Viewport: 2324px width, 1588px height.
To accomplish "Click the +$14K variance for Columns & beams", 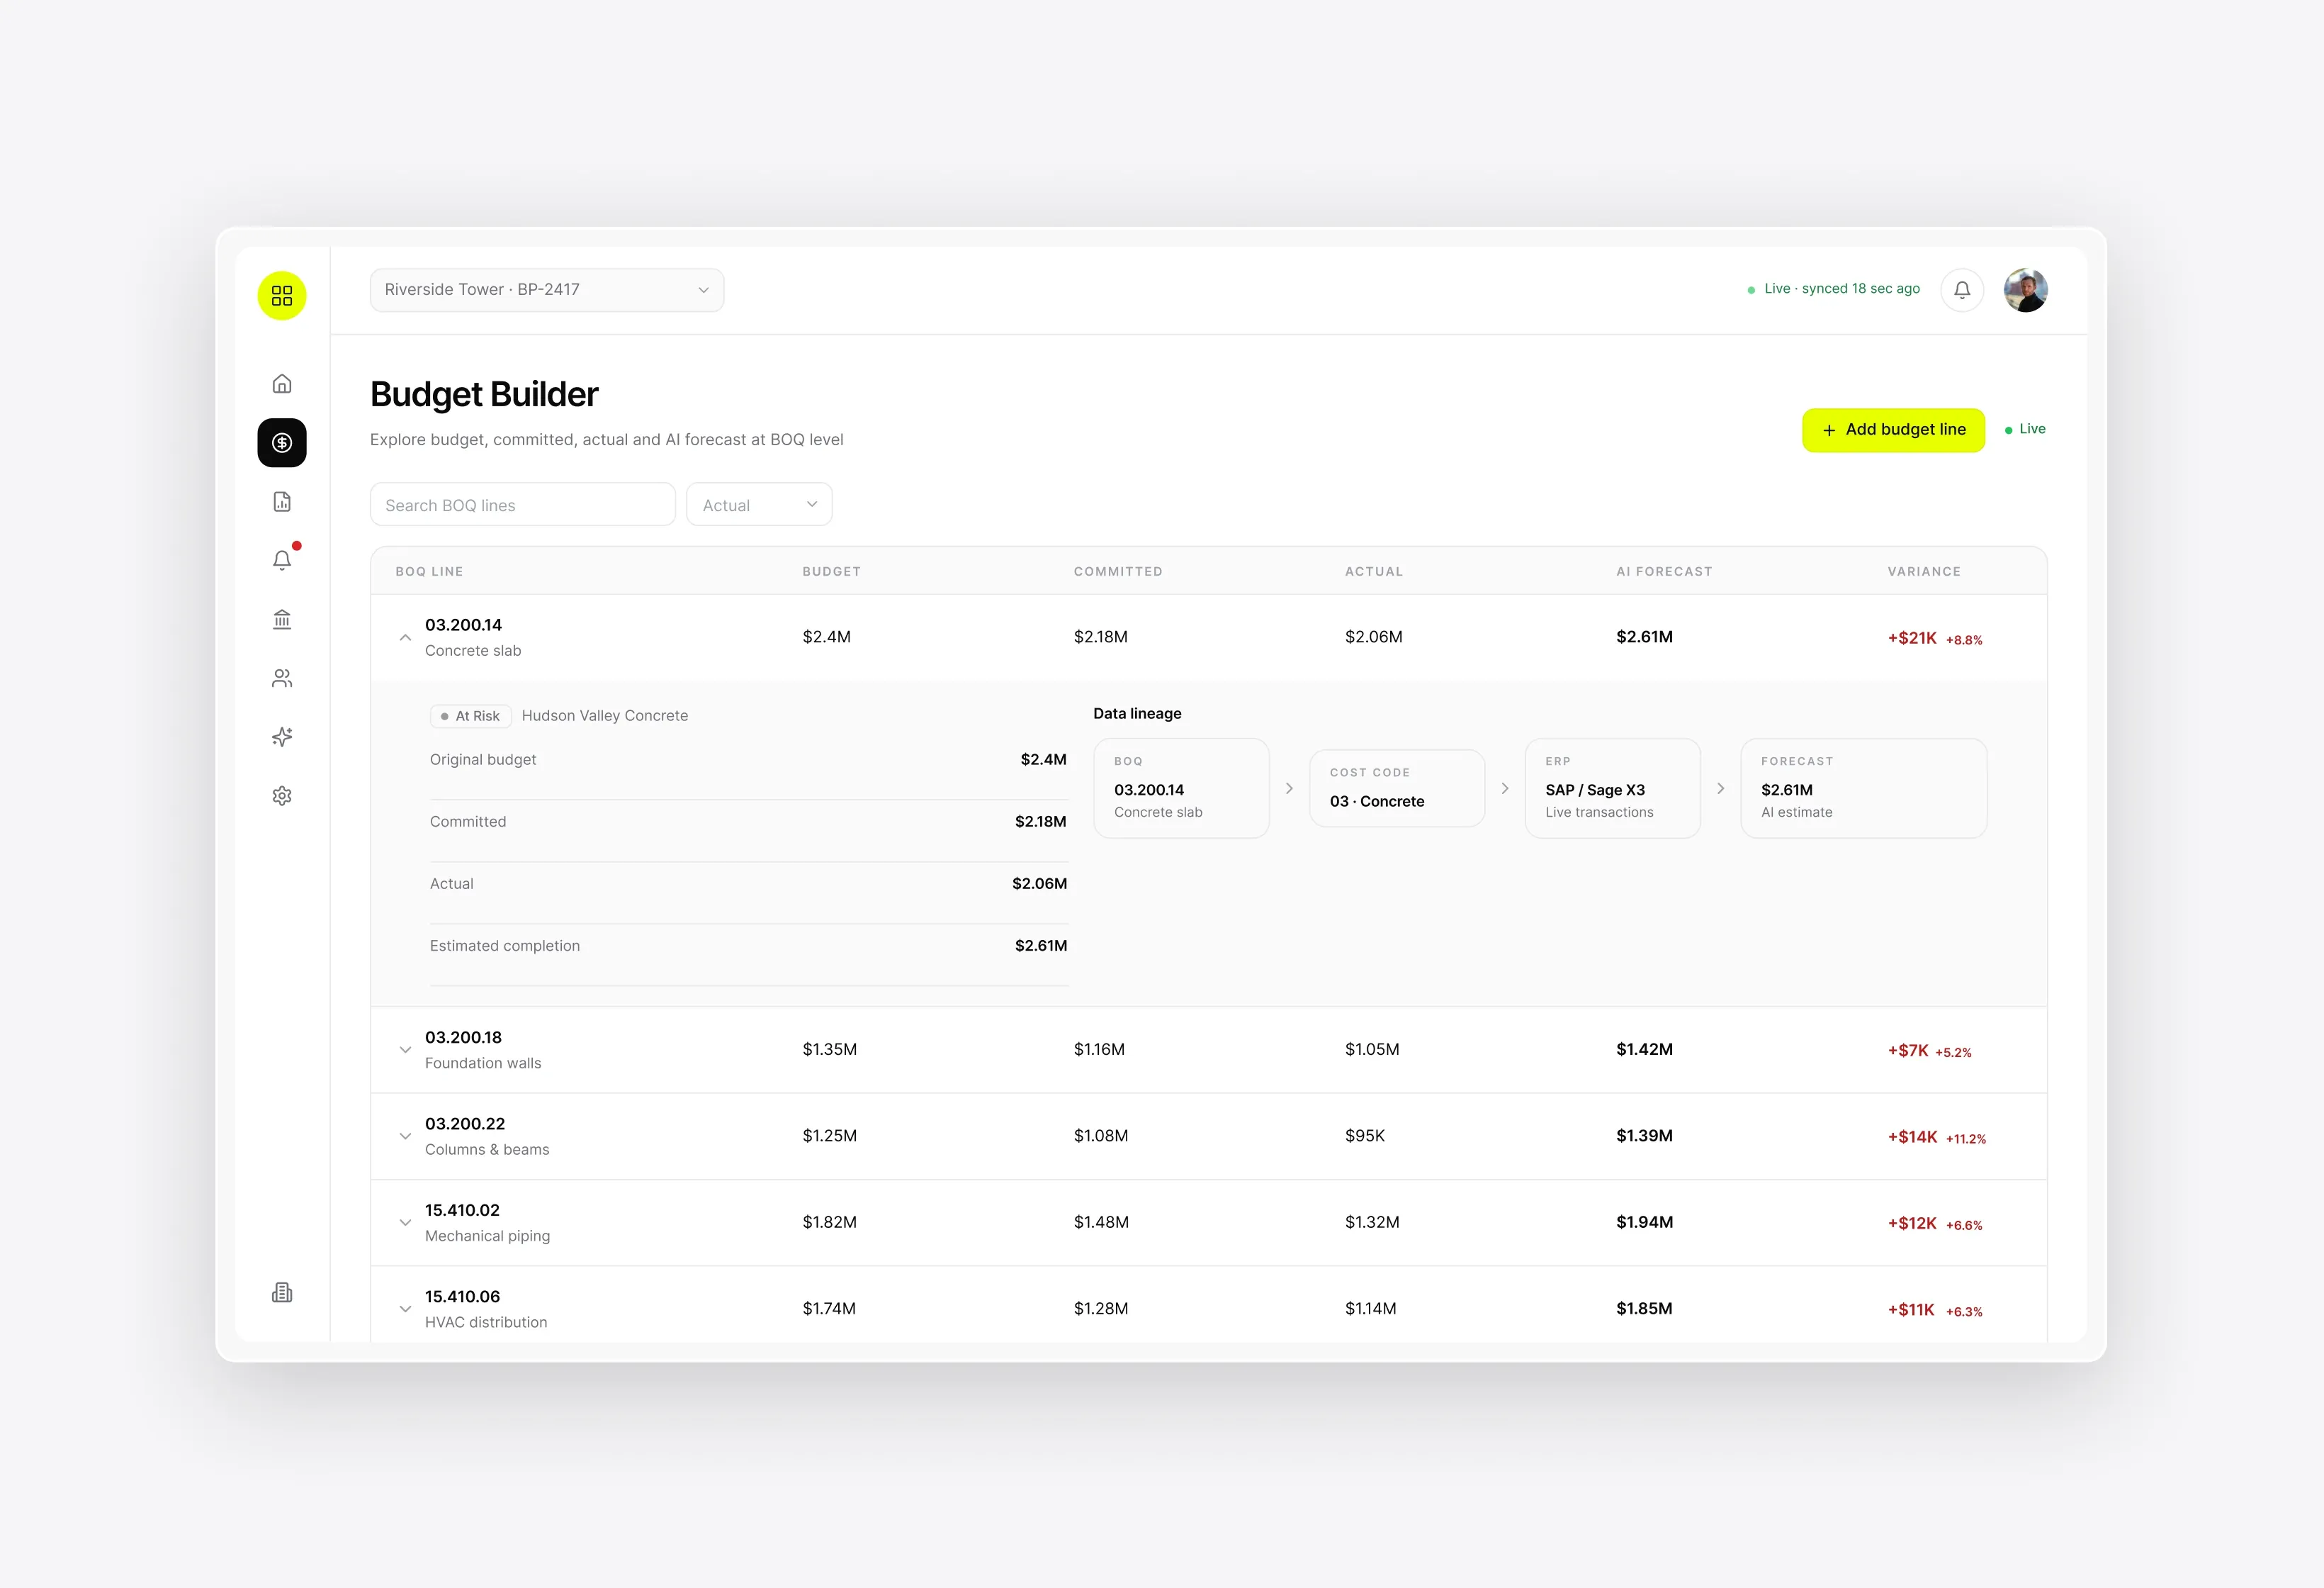I will click(x=1912, y=1136).
